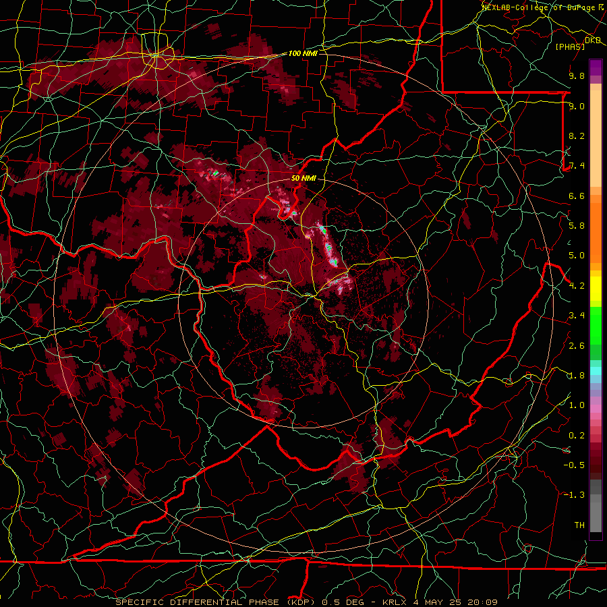Click the 9.0 value on the color scale
607x607 pixels.
pyautogui.click(x=577, y=106)
